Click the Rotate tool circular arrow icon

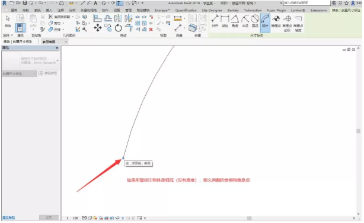pos(119,28)
